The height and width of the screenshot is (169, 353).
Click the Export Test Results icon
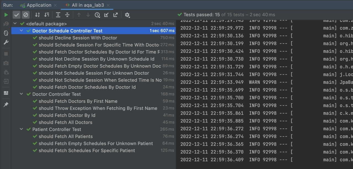point(115,15)
